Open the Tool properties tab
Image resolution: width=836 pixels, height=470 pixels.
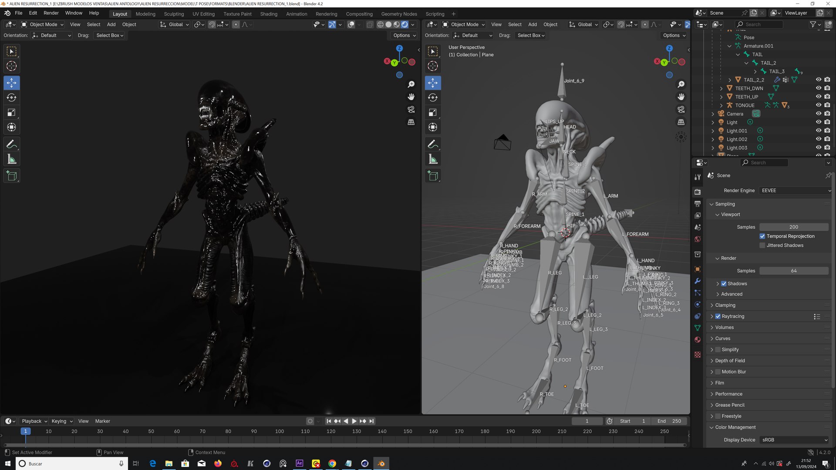698,177
